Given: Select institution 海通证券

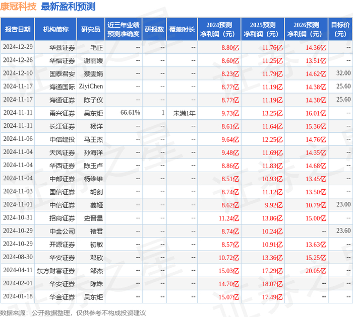Looking at the screenshot, I should 62,100.
